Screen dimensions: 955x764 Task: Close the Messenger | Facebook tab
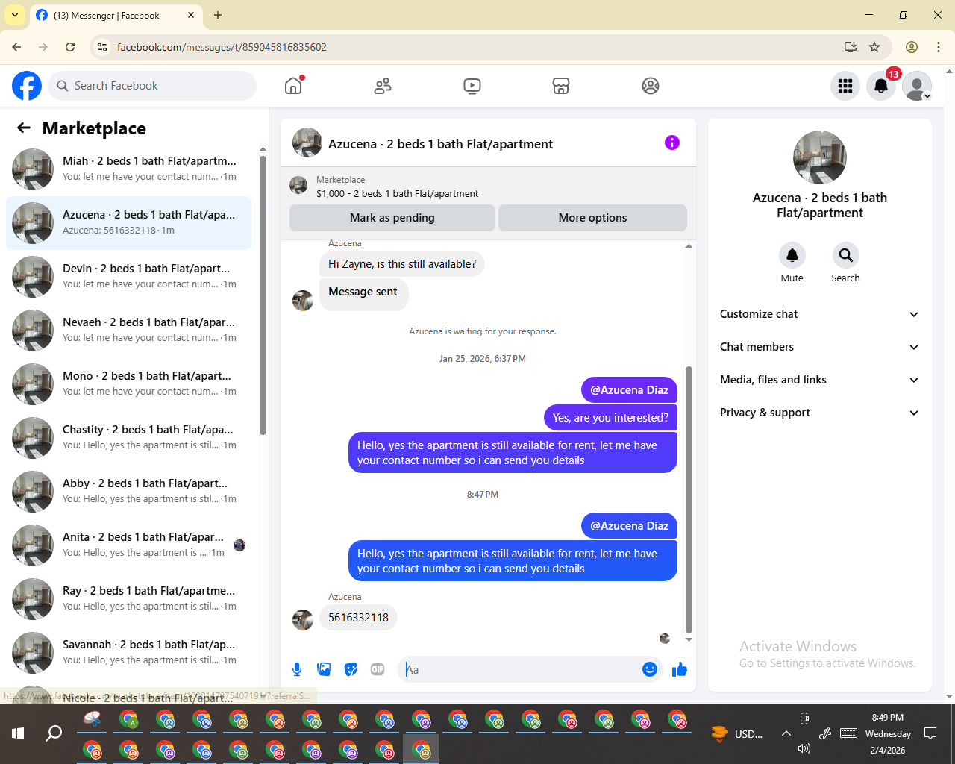click(x=191, y=15)
